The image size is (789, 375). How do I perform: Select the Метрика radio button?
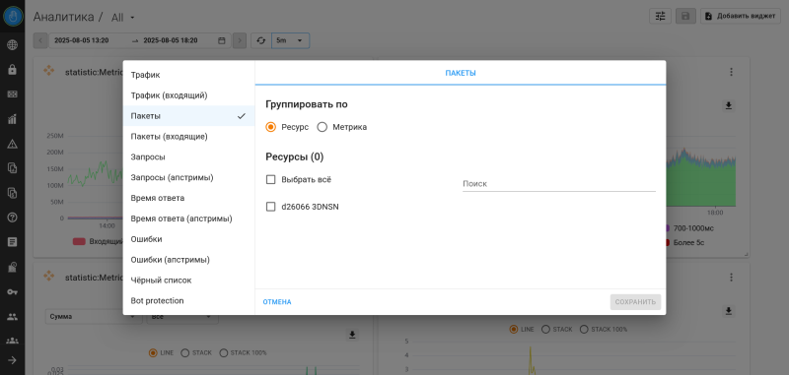click(323, 127)
